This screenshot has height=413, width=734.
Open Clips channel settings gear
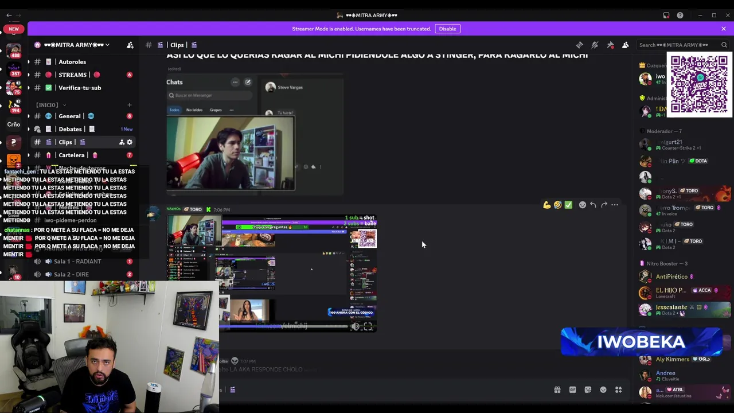(130, 142)
